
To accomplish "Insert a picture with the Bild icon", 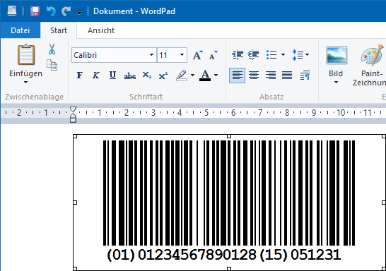I will [337, 55].
